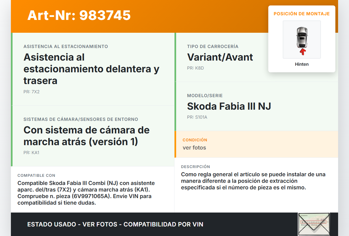Click 'ver fotos' under Condición
The image size is (349, 236).
coord(194,148)
